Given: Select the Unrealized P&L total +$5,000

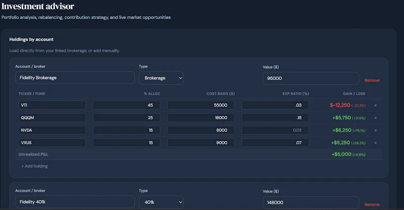Looking at the screenshot, I should [x=341, y=154].
